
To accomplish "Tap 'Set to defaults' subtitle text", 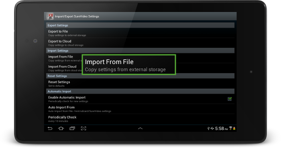I will (x=56, y=86).
